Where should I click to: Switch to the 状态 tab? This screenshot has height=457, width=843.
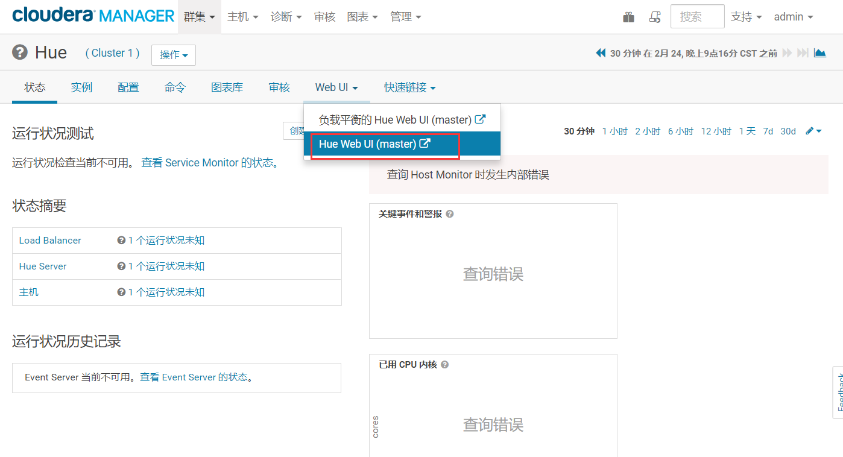pyautogui.click(x=35, y=87)
